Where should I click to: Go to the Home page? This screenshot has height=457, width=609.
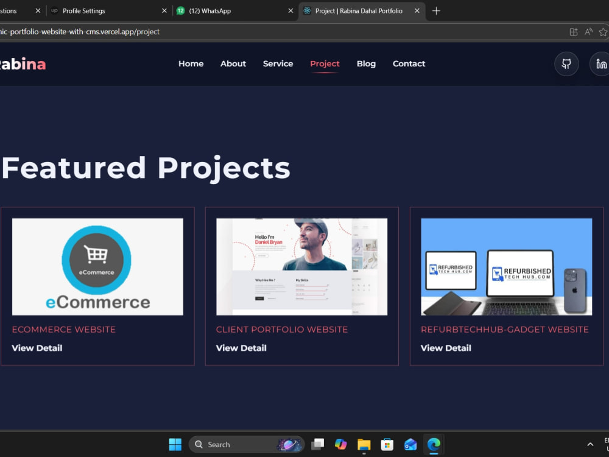coord(191,64)
